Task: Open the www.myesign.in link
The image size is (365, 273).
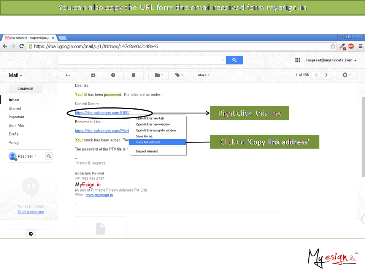Action: 99,195
